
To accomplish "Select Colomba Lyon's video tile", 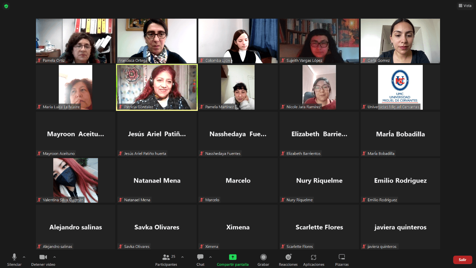I will [x=238, y=41].
